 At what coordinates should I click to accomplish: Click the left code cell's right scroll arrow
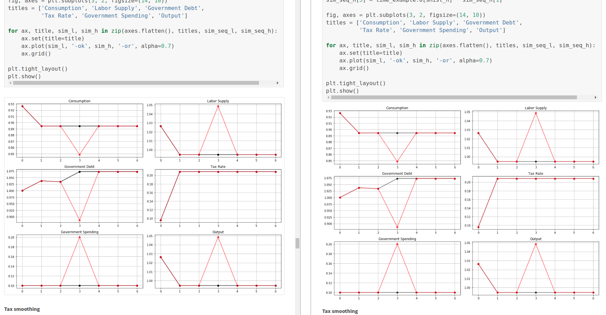pyautogui.click(x=277, y=83)
